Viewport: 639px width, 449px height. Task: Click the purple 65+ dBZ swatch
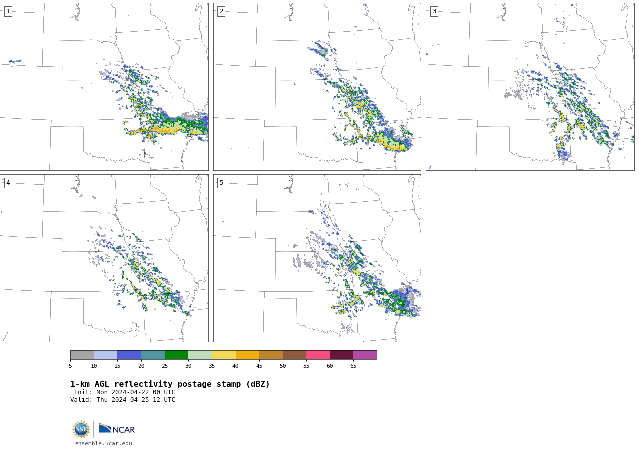(365, 355)
